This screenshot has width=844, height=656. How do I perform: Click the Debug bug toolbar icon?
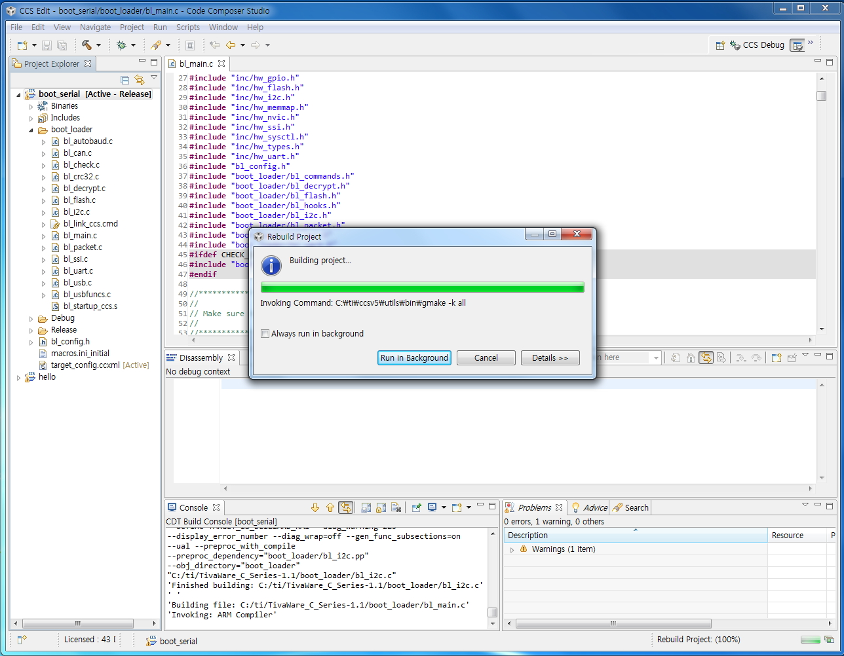[121, 45]
